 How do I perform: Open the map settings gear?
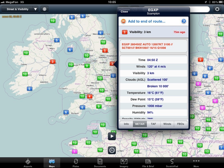(x=44, y=9)
